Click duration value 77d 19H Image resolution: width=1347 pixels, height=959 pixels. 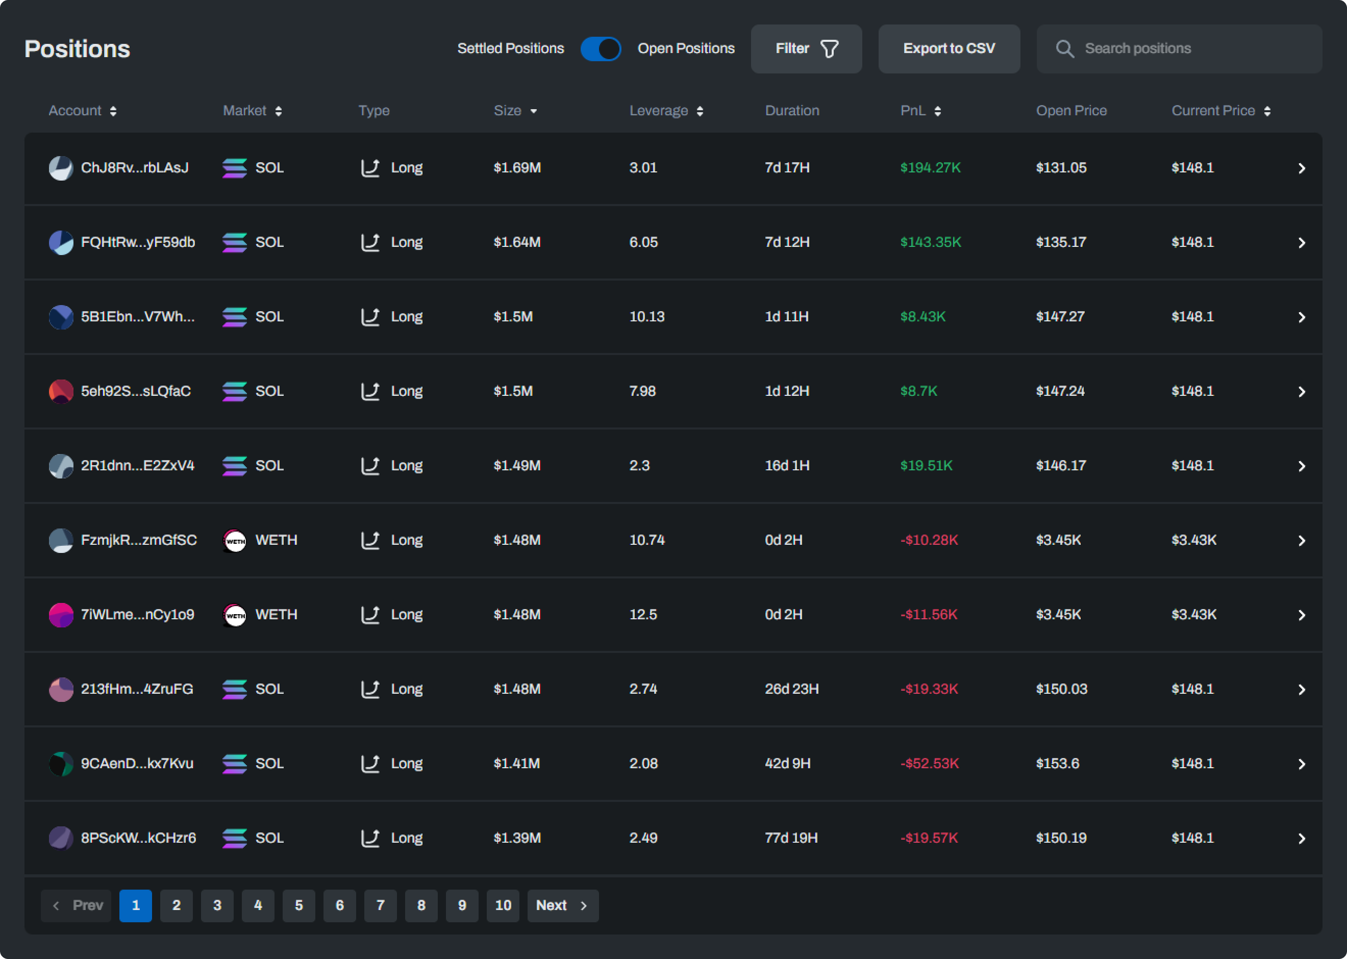[791, 838]
